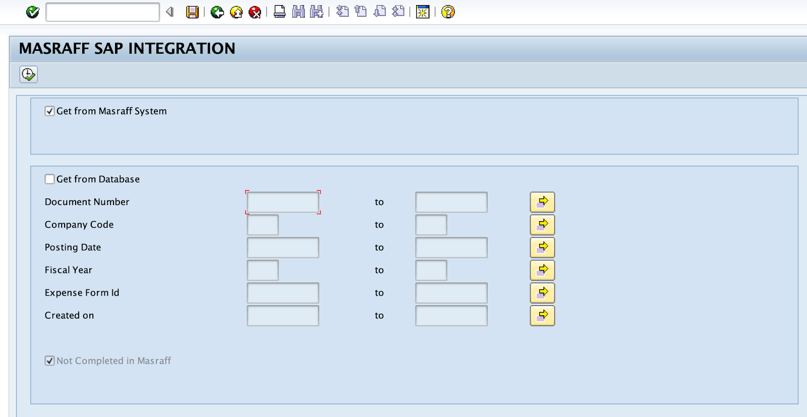Click inside the transaction command field
Image resolution: width=807 pixels, height=417 pixels.
click(103, 12)
